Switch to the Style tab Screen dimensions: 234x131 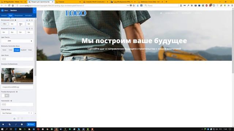[11, 15]
